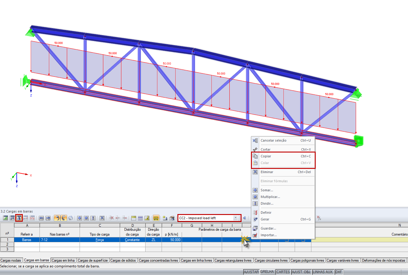Click the divide toolbar icon

(93, 218)
